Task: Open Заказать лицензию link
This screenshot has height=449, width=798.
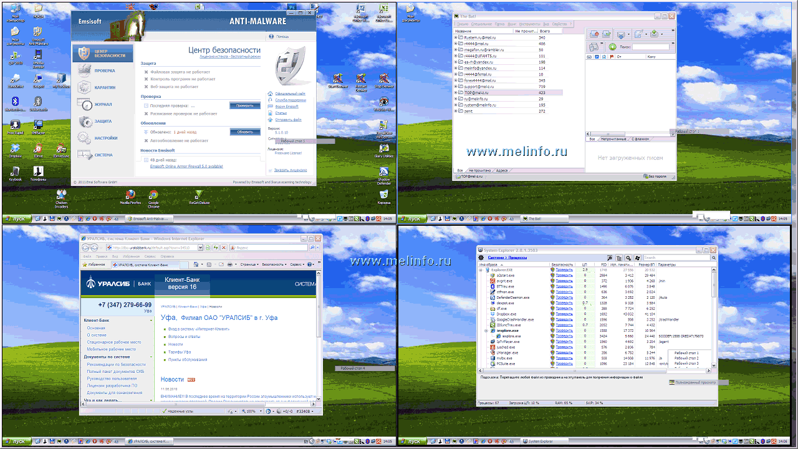Action: [x=291, y=170]
